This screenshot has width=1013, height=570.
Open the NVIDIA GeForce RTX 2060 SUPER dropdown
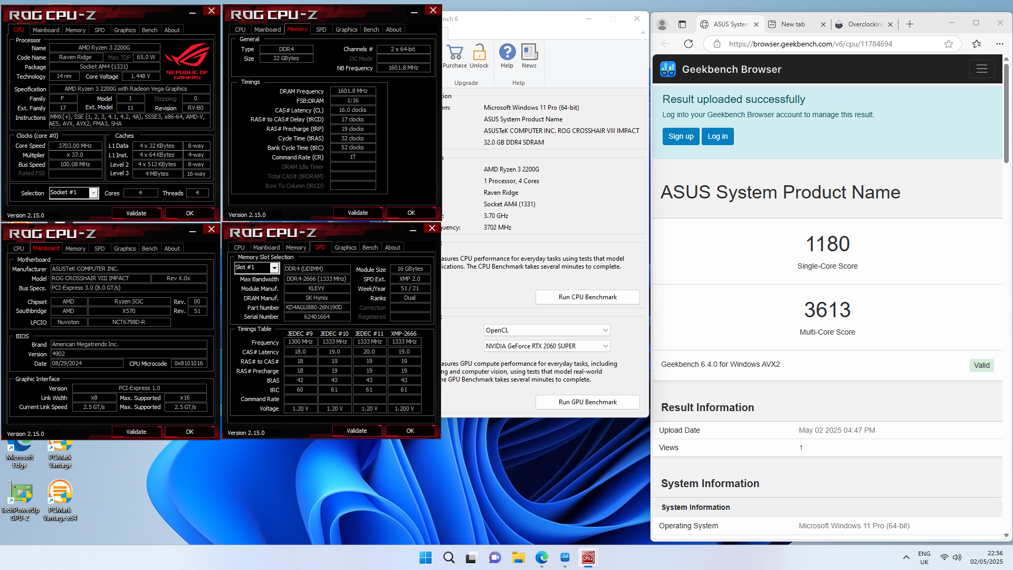click(x=547, y=346)
